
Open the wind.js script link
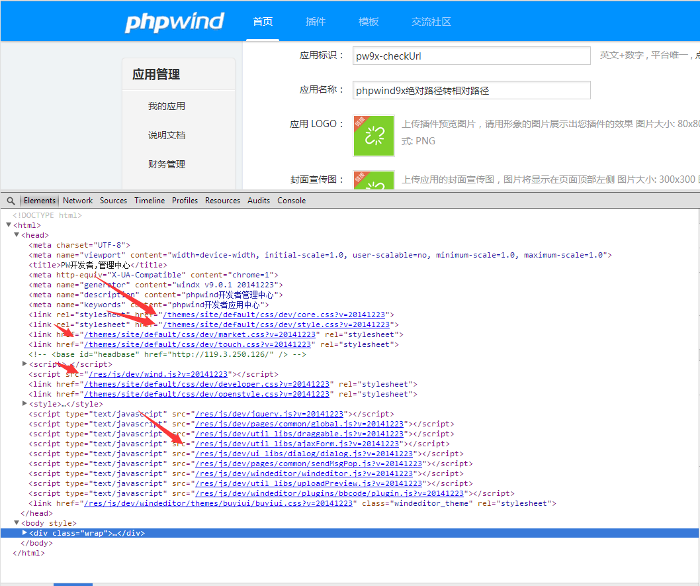pos(158,374)
